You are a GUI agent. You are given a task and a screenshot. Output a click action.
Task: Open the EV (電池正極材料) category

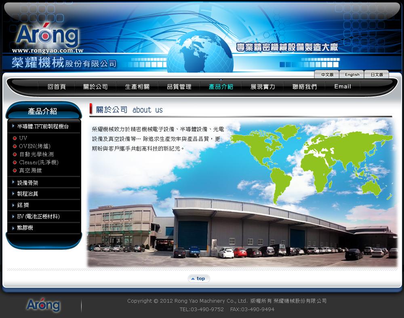tap(38, 216)
